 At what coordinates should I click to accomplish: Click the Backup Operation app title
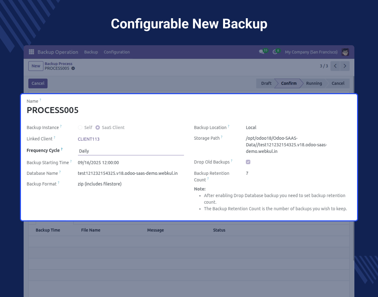point(58,52)
